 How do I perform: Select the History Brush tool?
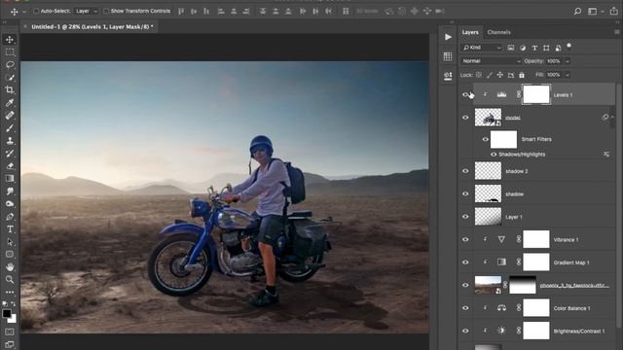10,154
